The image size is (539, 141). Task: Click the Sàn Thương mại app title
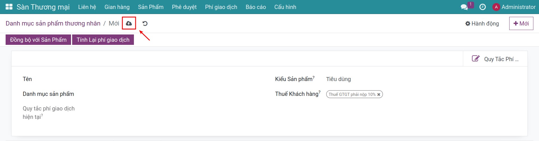[x=43, y=7]
